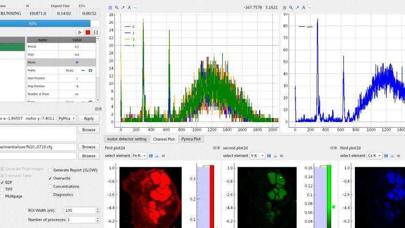This screenshot has height=228, width=405.
Task: Toggle the Extended Table checkbox
Action: 2,176
